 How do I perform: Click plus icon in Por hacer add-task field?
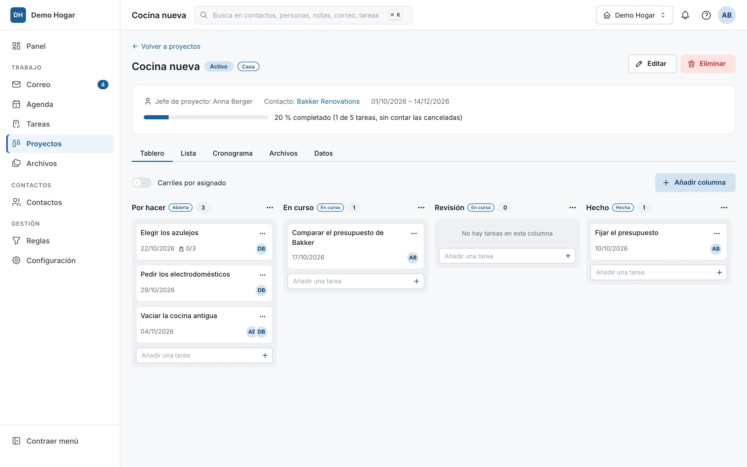265,355
